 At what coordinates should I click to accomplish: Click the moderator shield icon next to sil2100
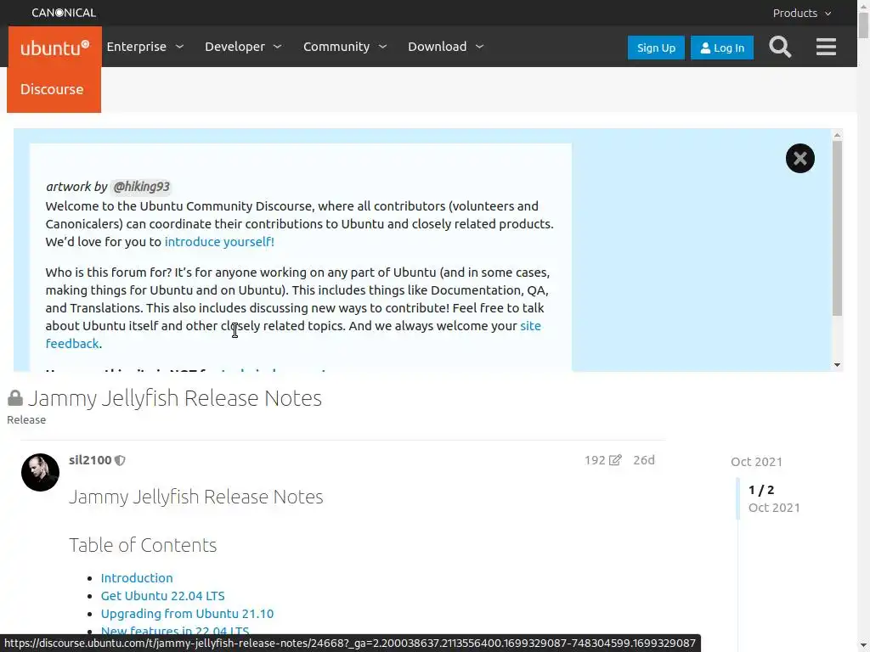tap(120, 460)
